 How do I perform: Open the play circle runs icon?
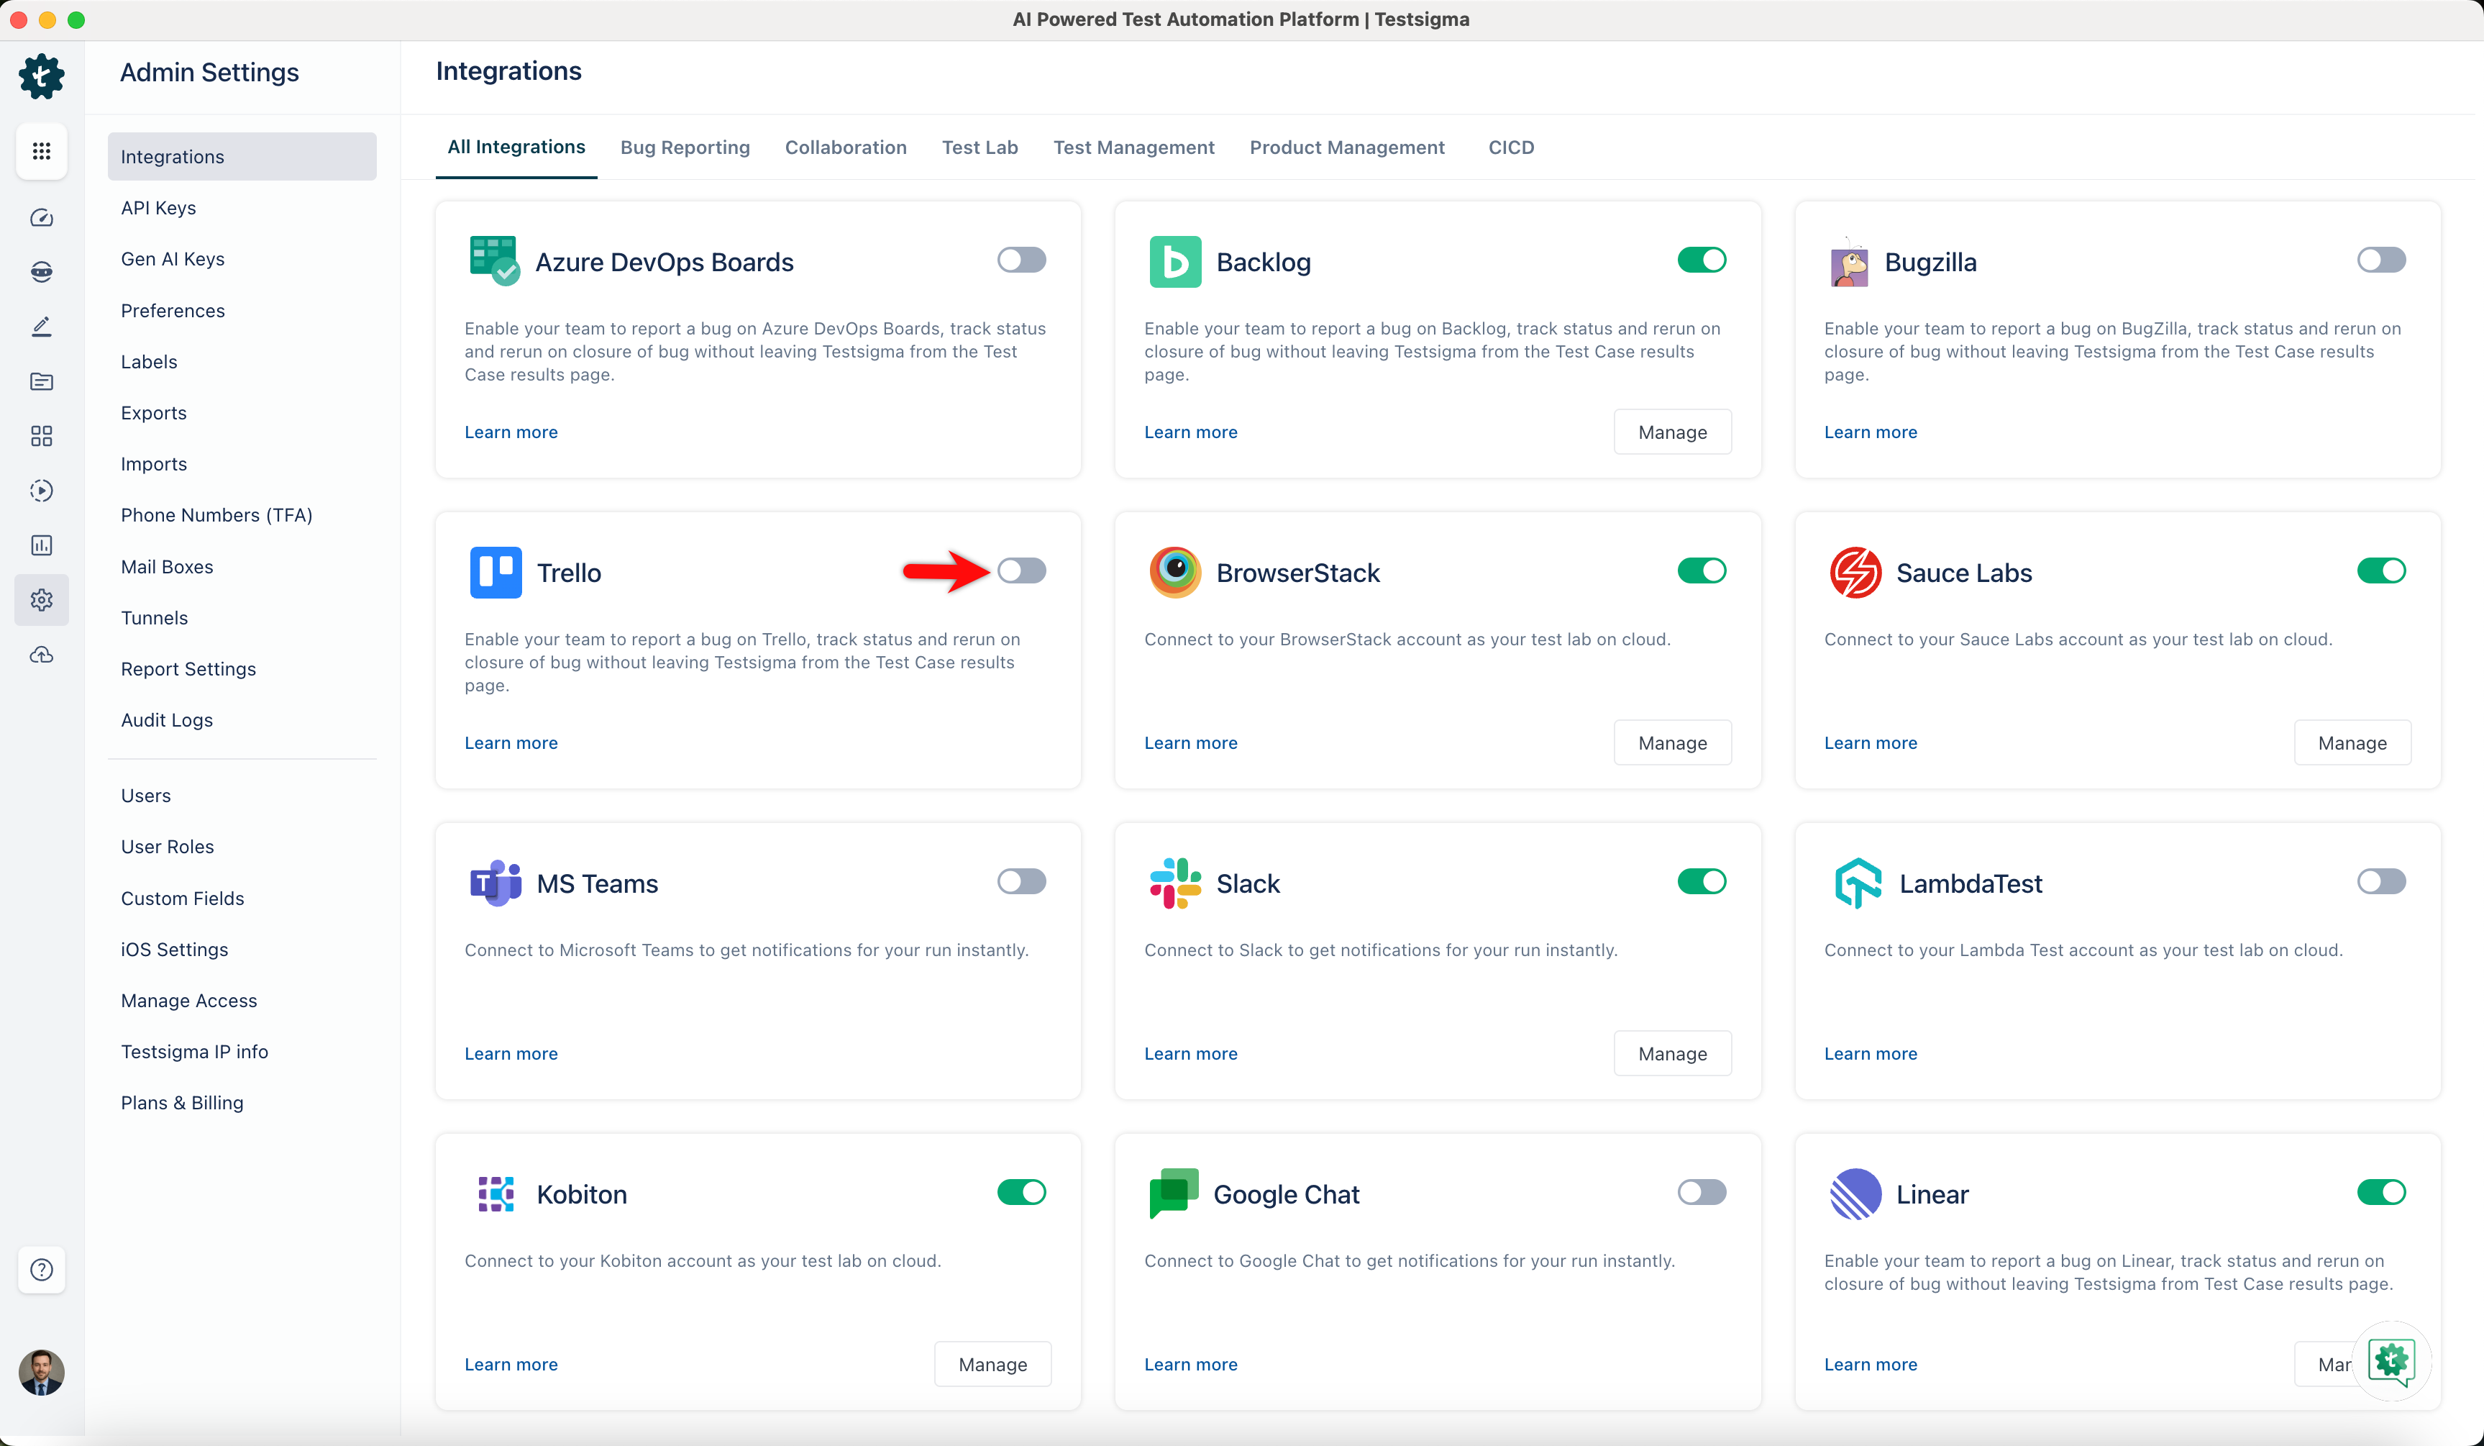click(x=42, y=490)
